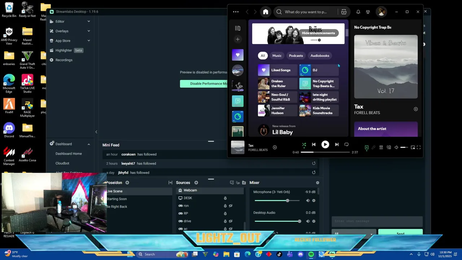The image size is (462, 260).
Task: Select the All filter chip in Spotify
Action: click(263, 56)
